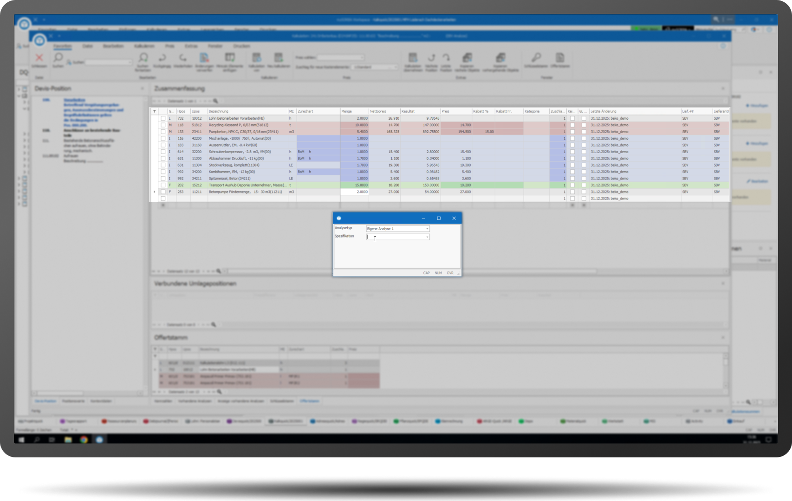Tick the checkbox for Lohn Betonarbeiten row

[163, 118]
